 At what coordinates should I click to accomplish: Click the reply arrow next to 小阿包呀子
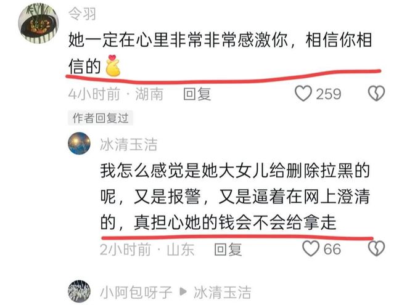click(x=183, y=292)
